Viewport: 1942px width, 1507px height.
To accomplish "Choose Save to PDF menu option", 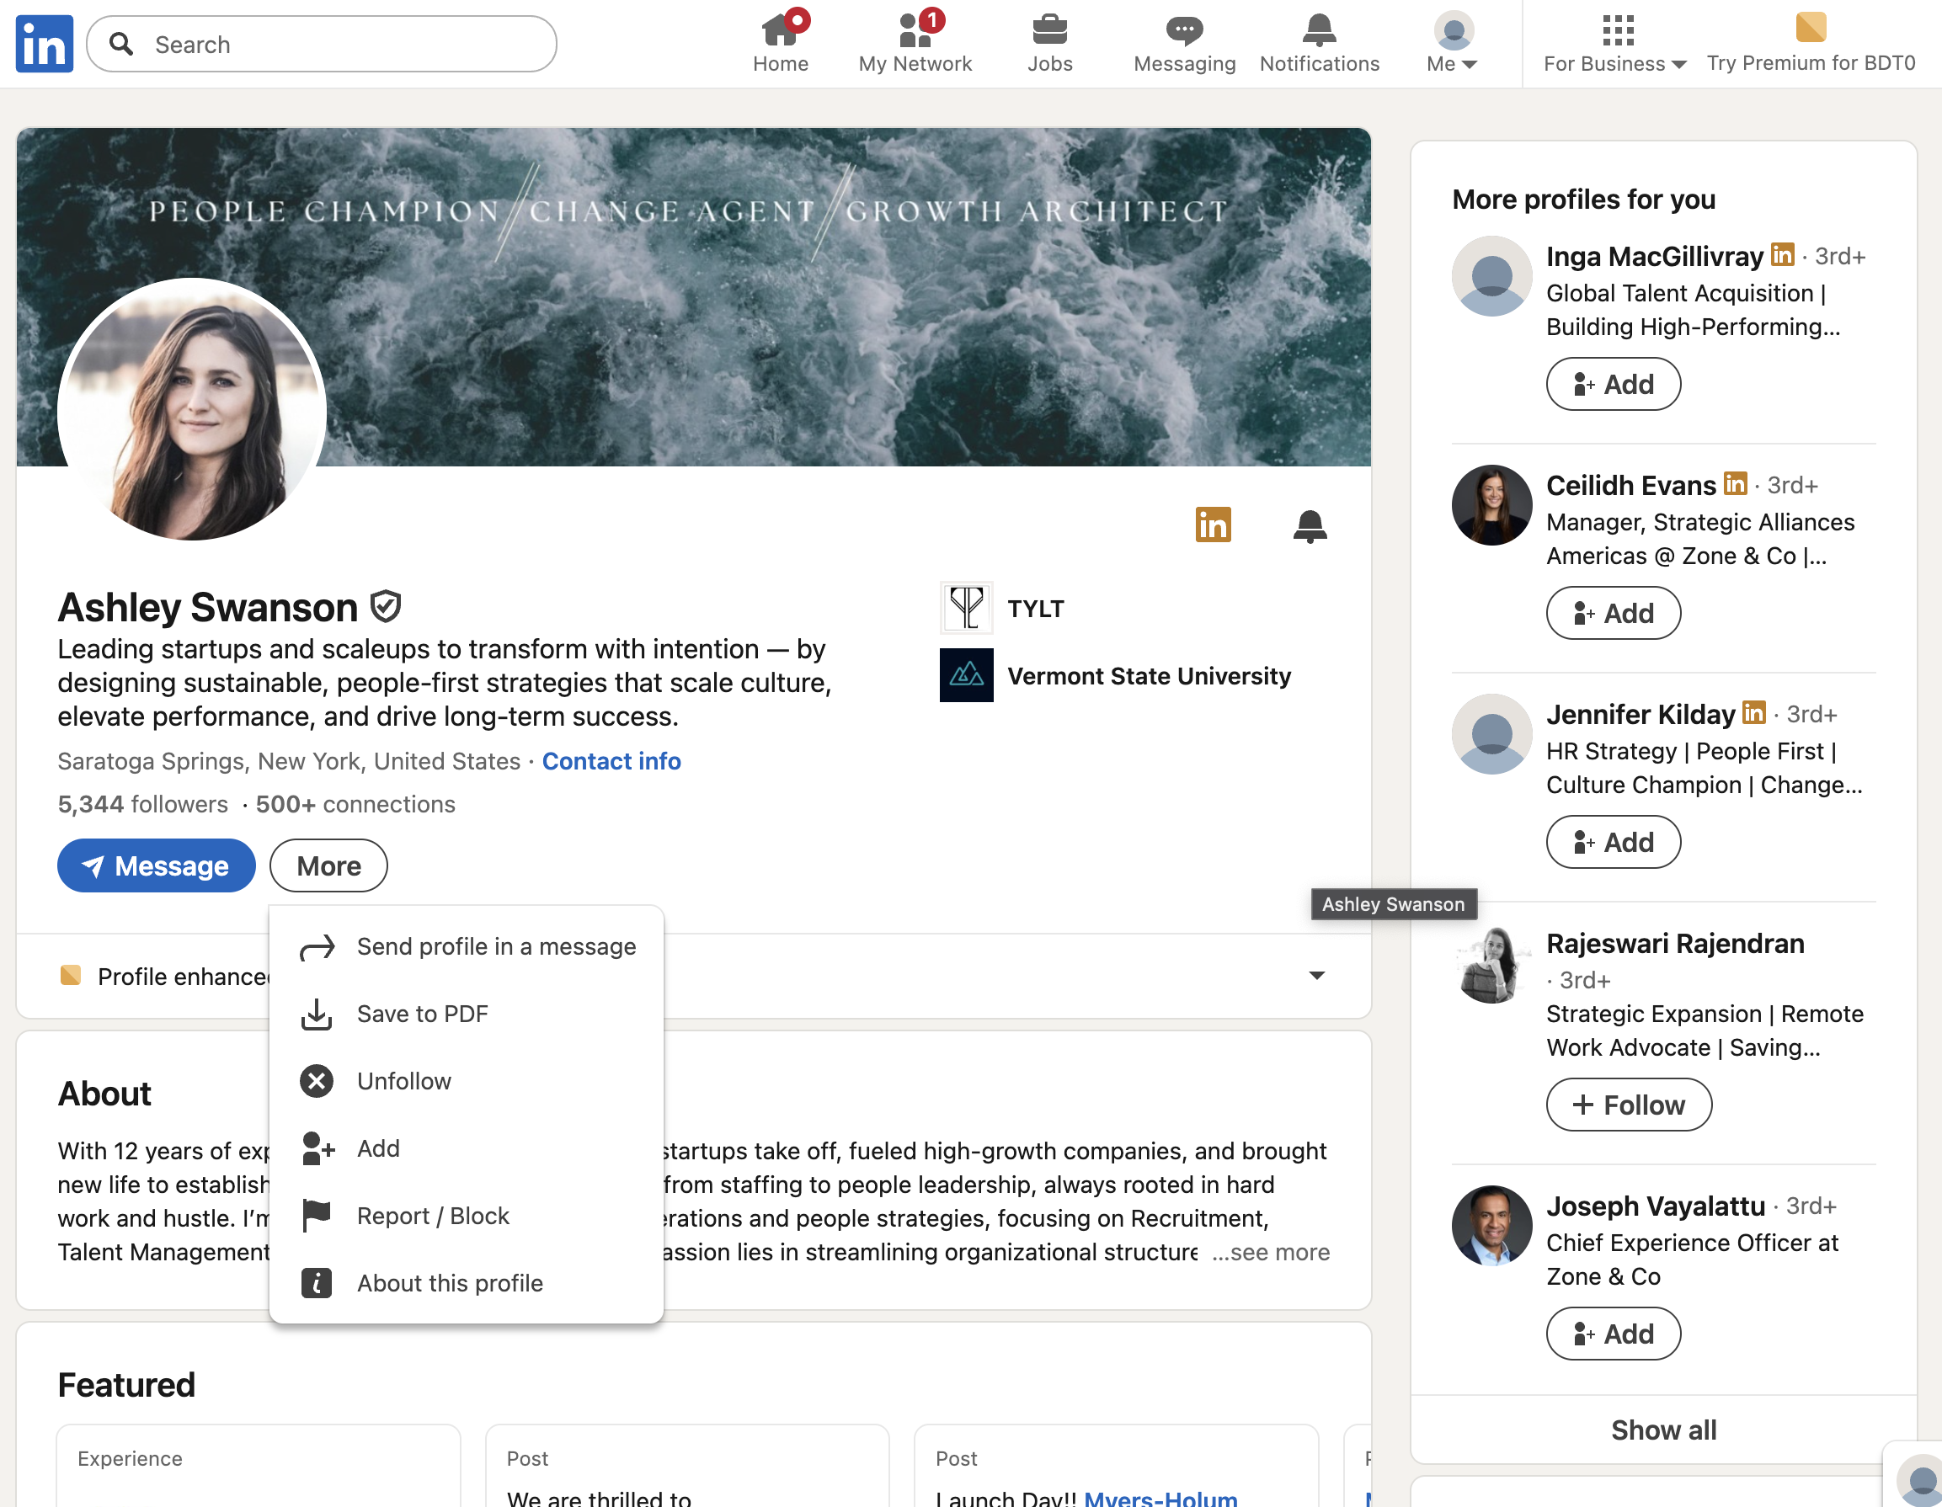I will click(x=467, y=1014).
